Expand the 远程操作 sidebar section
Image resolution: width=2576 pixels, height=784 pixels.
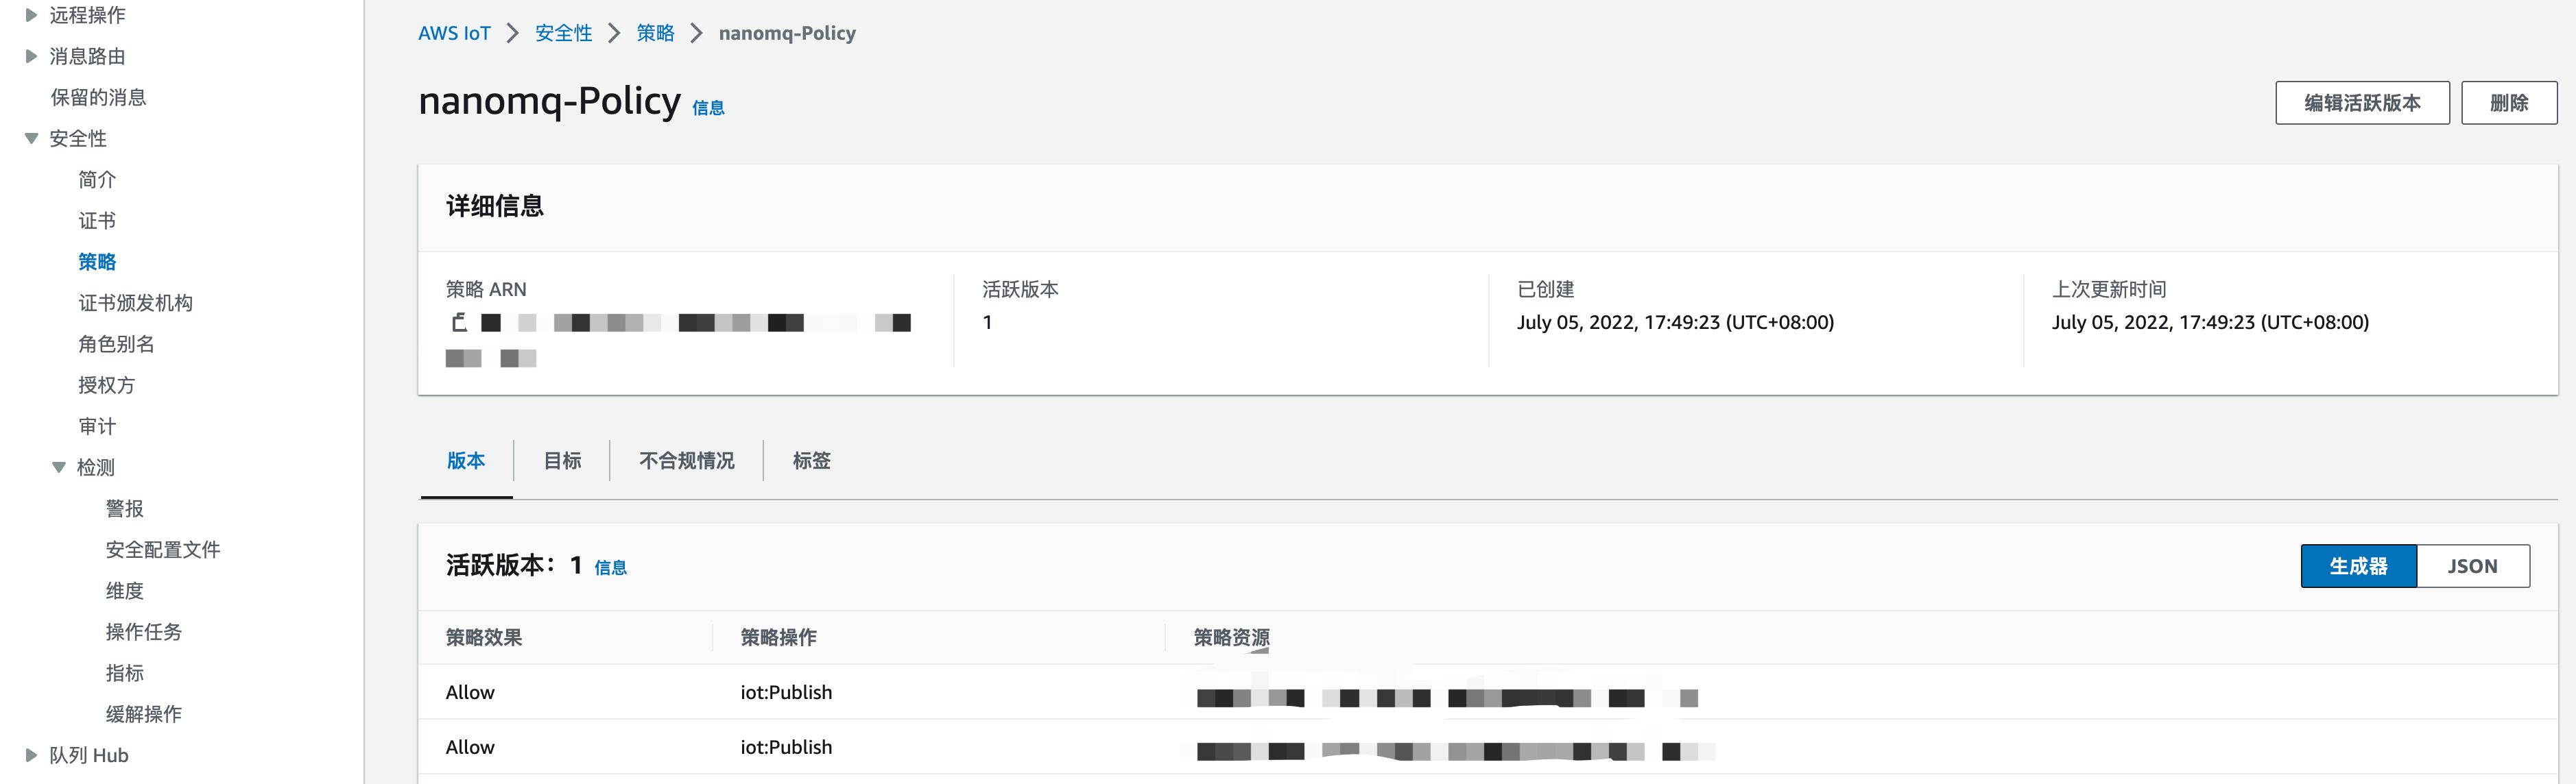tap(31, 15)
